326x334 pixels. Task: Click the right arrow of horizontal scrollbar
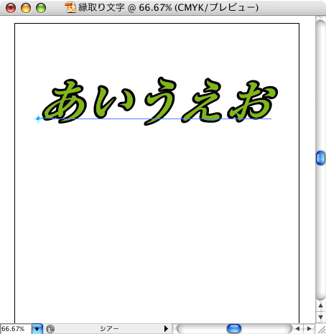point(309,329)
